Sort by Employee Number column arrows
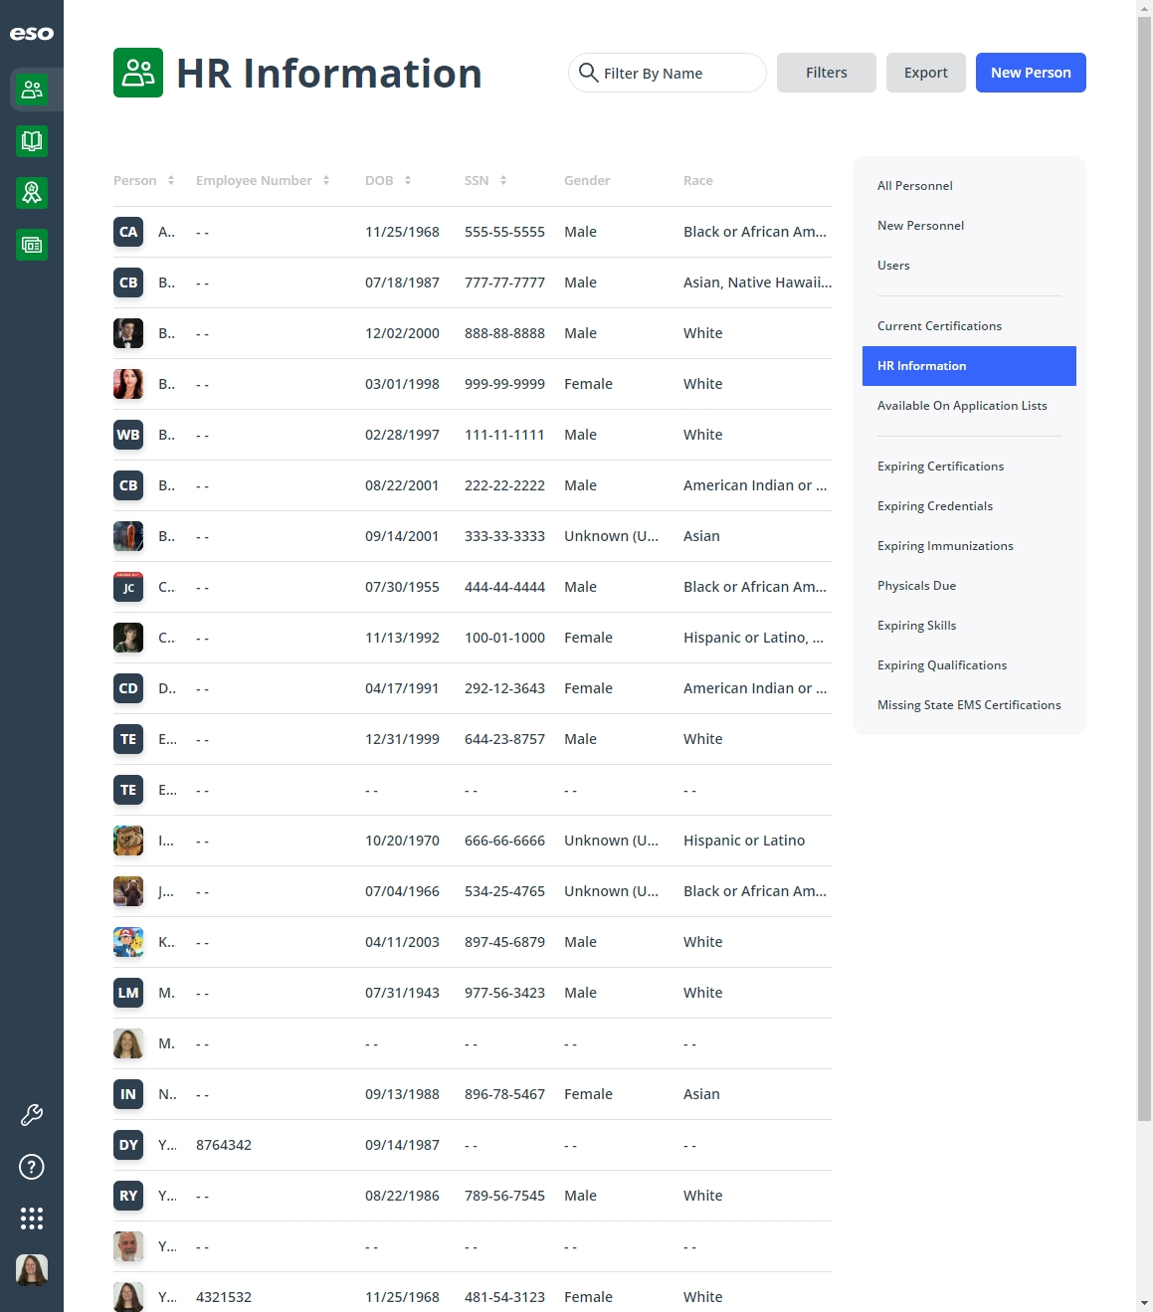This screenshot has width=1153, height=1312. tap(326, 180)
